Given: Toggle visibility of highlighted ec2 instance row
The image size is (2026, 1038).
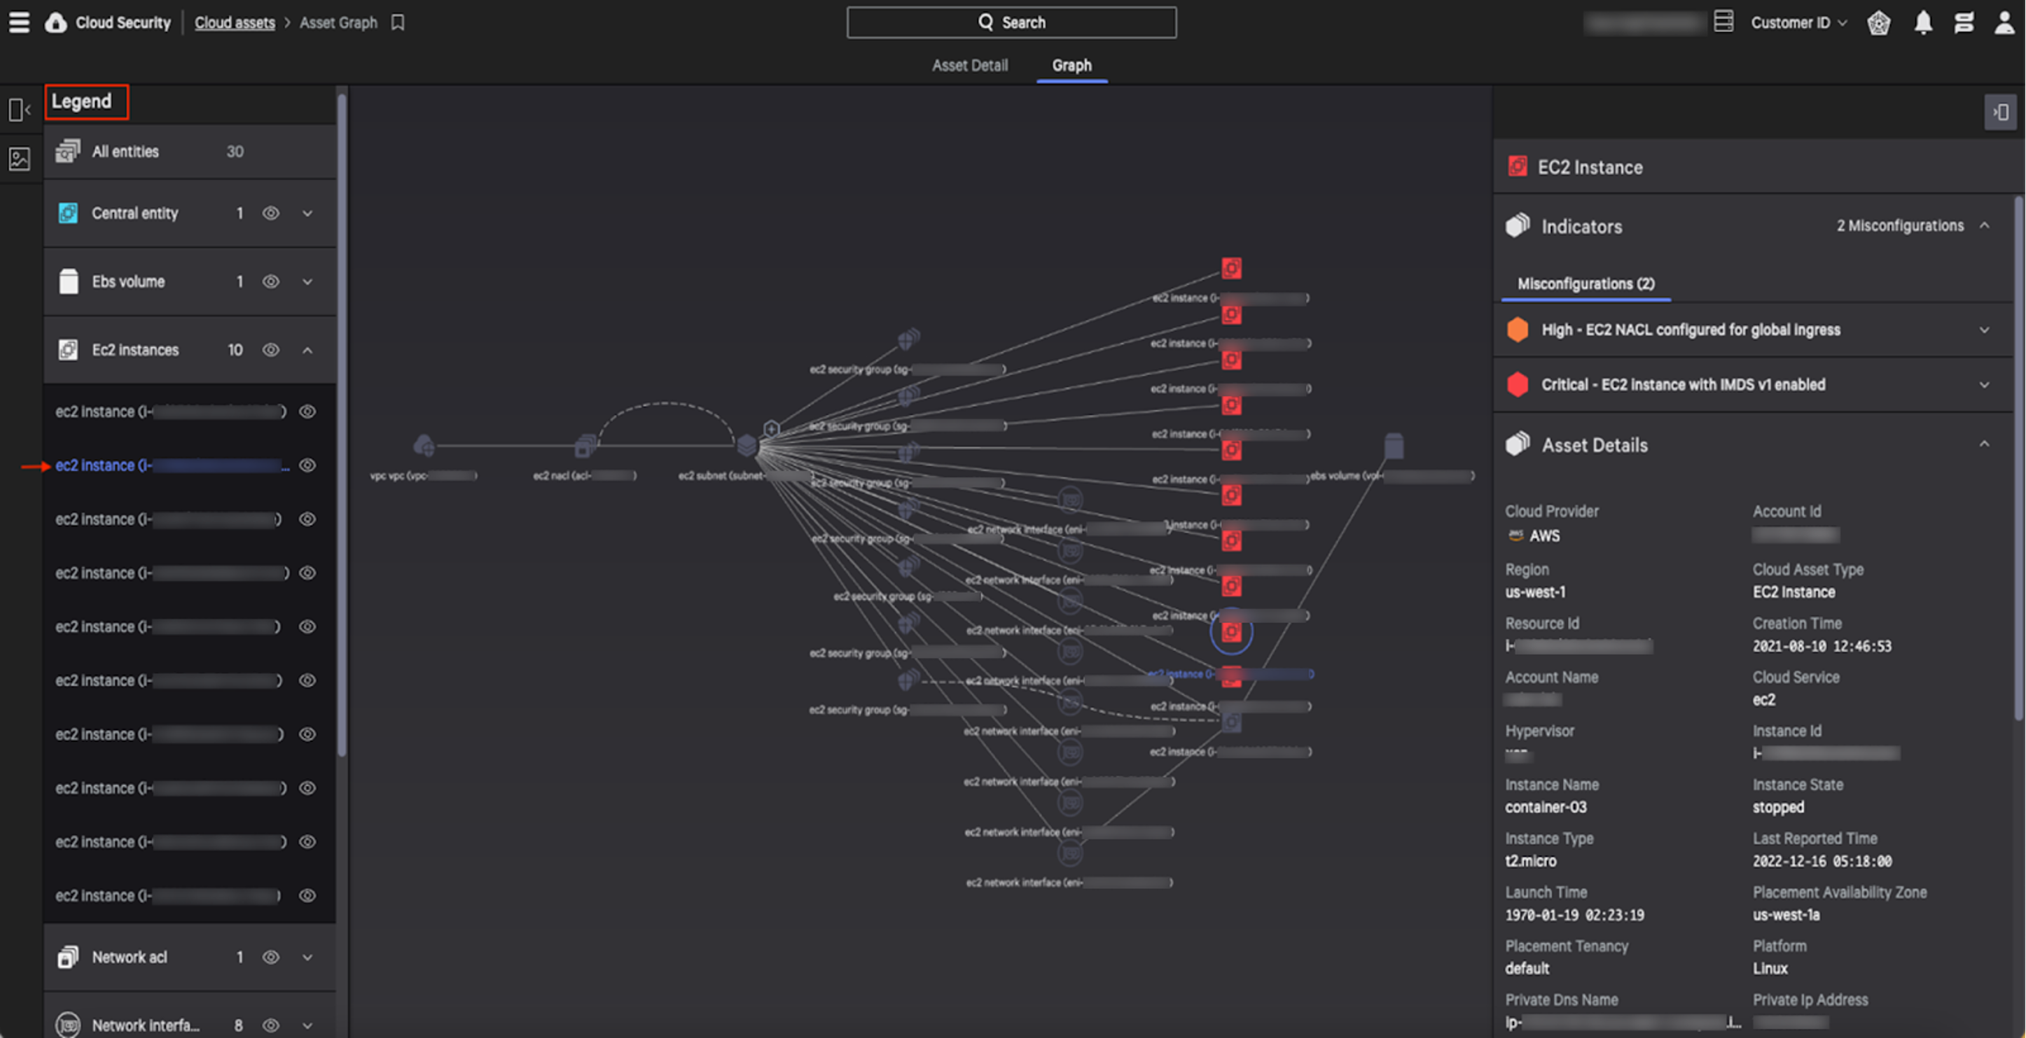Looking at the screenshot, I should point(307,465).
